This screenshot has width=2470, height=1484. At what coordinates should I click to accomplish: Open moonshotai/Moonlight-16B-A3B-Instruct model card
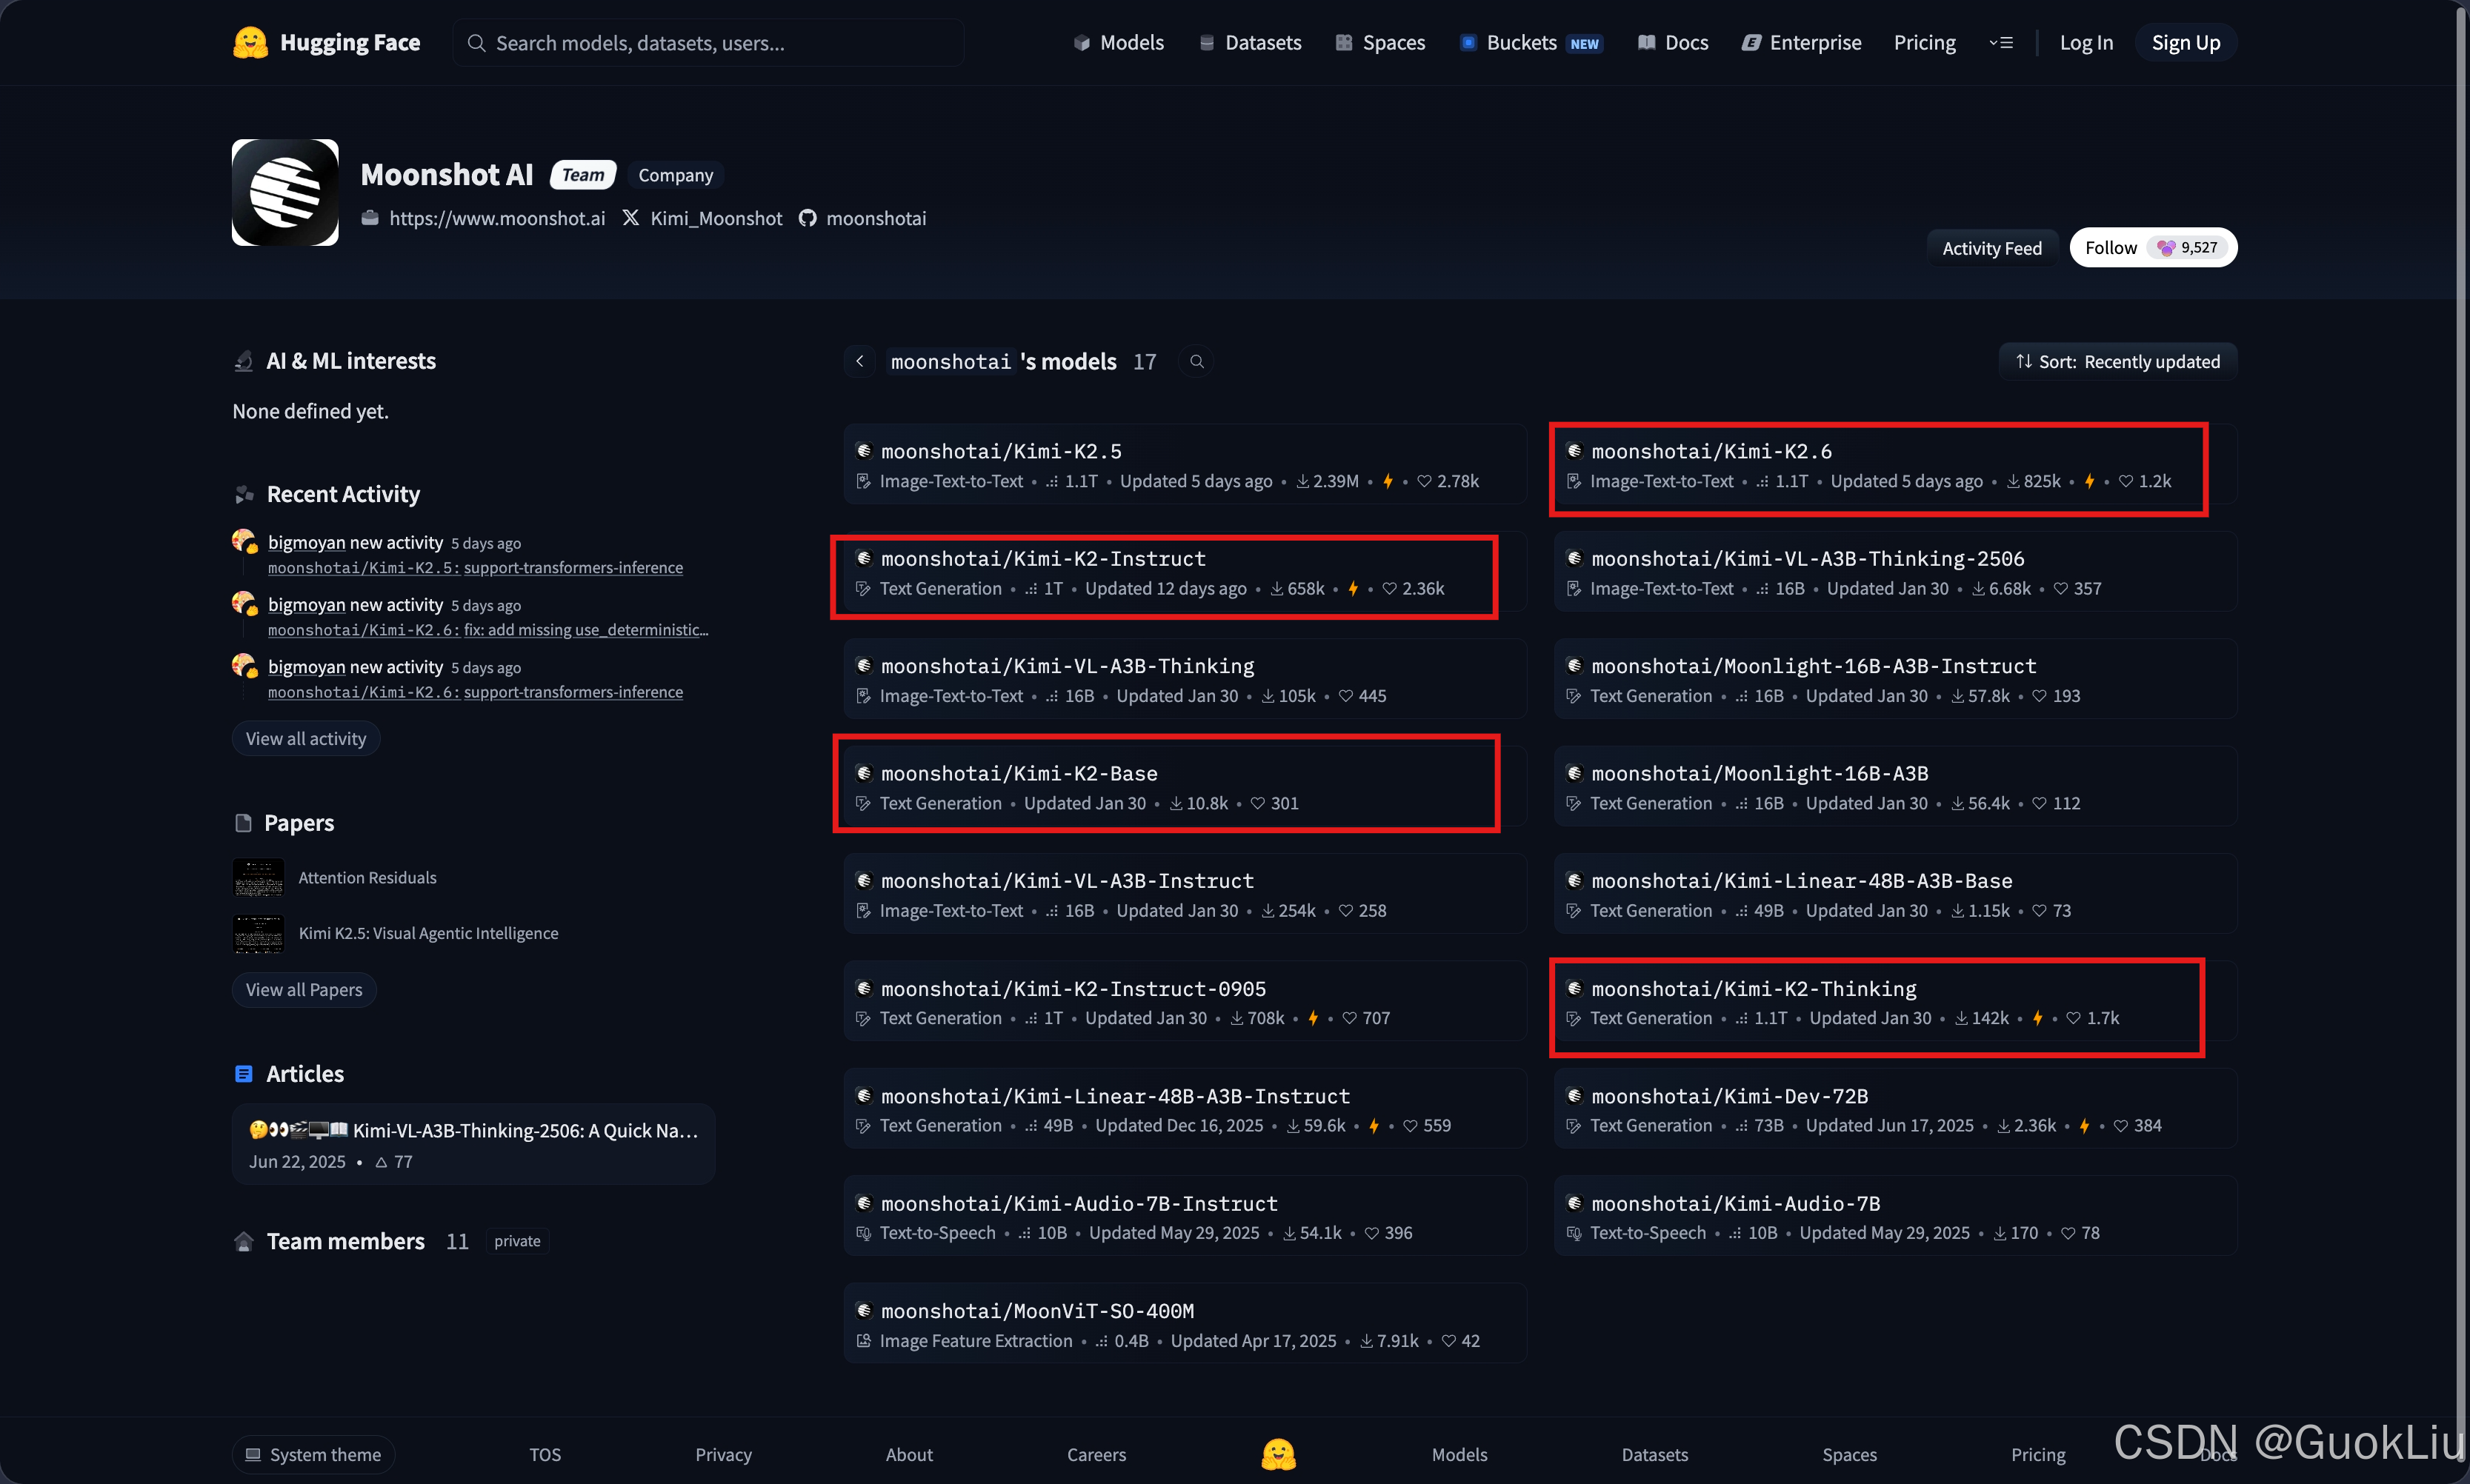pos(1895,679)
